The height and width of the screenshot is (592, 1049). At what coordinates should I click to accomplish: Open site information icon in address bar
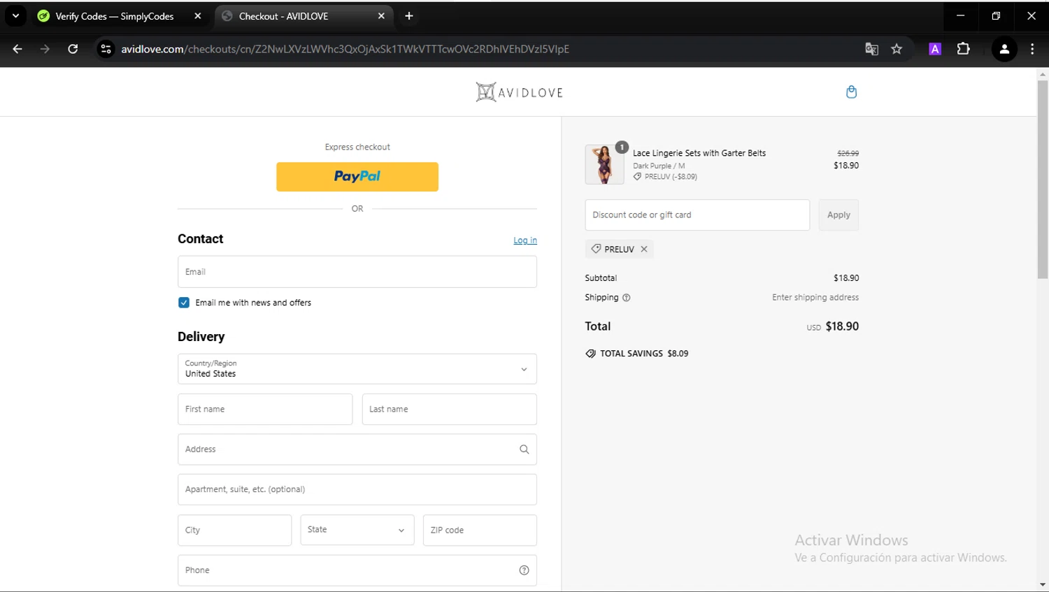pos(106,49)
